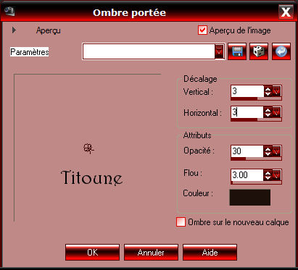Open the Vertical value slider dropdown
Viewport: 298px width, 270px height.
[277, 91]
